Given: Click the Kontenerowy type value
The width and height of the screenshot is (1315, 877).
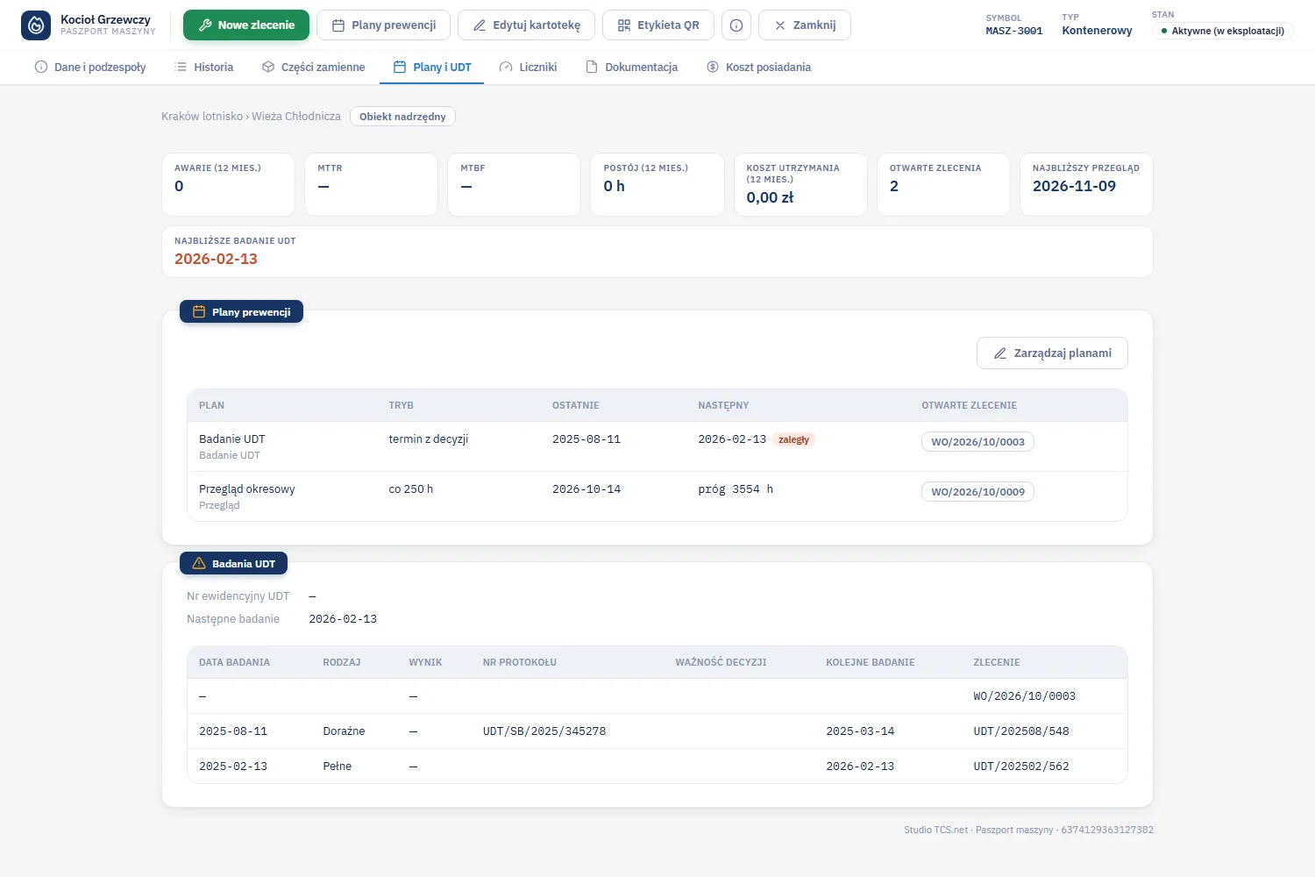Looking at the screenshot, I should [x=1097, y=31].
